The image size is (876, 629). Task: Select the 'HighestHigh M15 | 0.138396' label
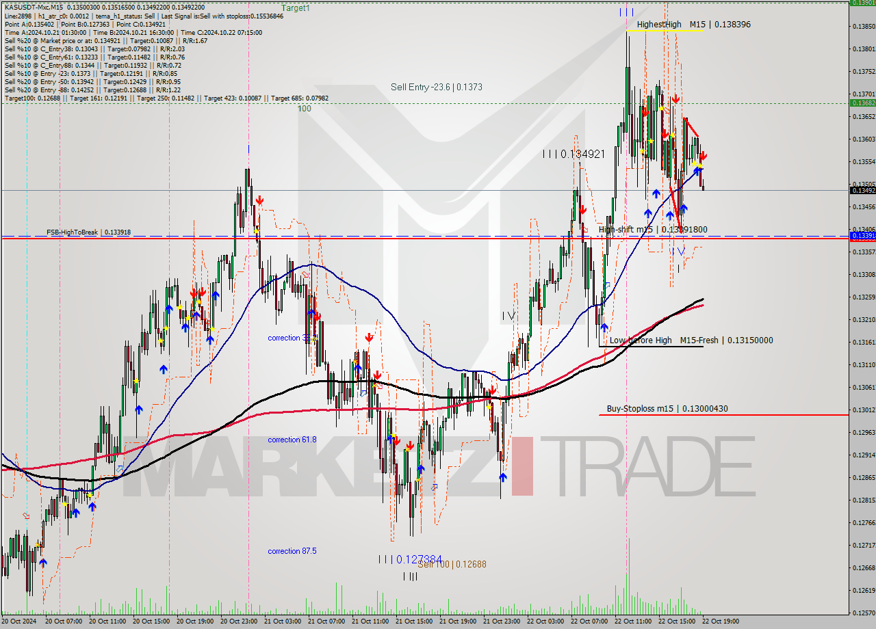click(x=693, y=25)
